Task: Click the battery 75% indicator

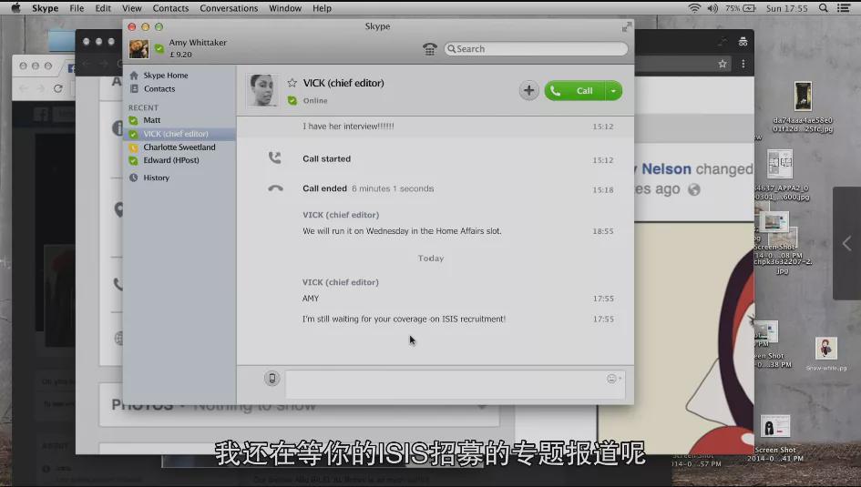Action: 740,8
